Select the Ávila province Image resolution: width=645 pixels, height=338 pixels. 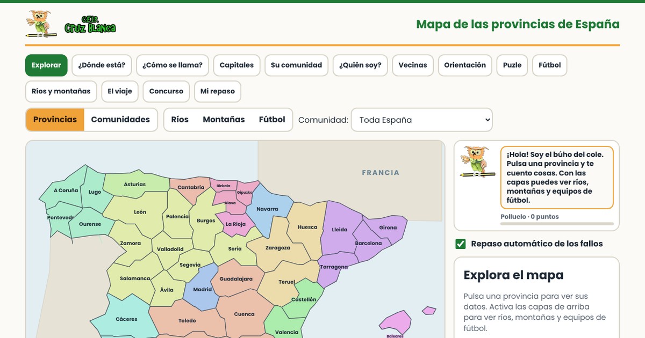point(167,290)
